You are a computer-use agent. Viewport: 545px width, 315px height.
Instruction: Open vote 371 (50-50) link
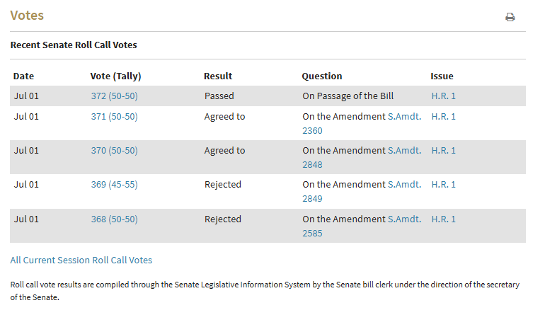114,116
